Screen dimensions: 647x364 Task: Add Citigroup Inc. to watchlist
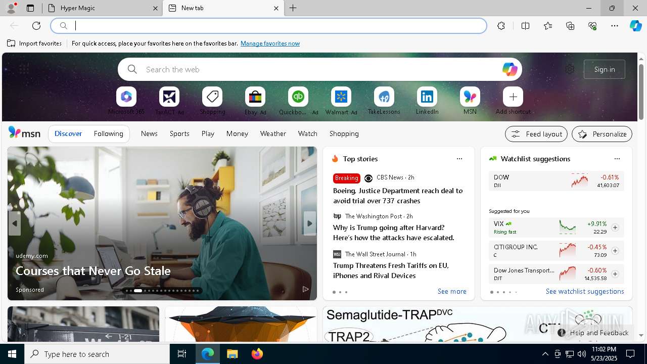coord(615,251)
